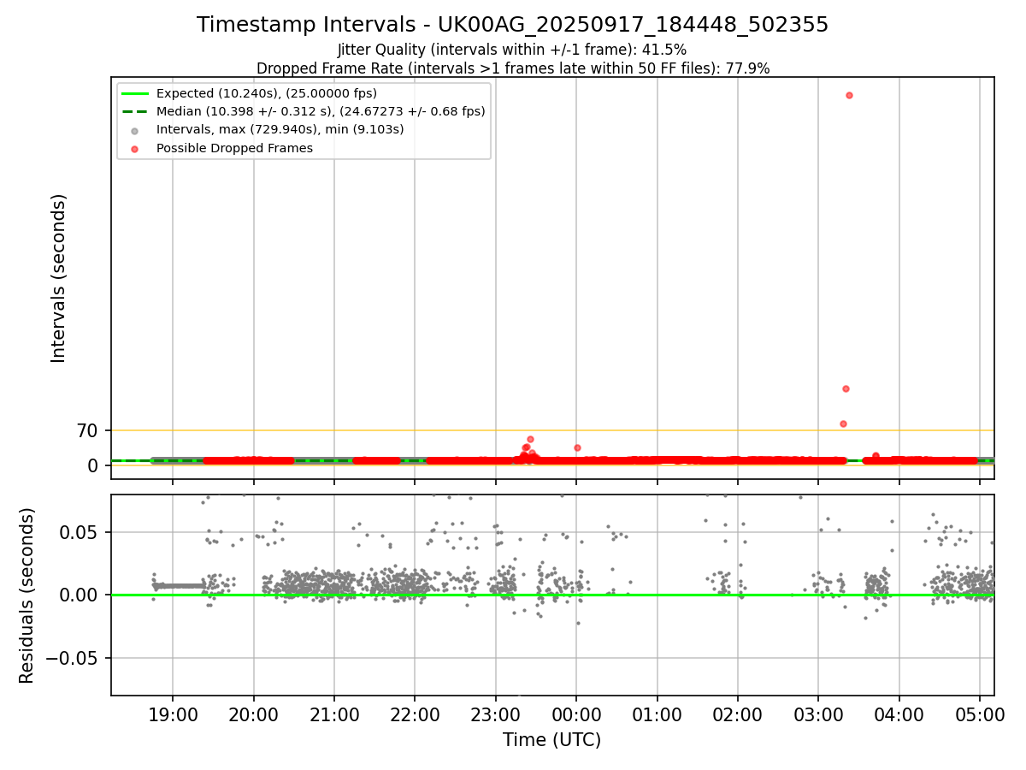Click the '04:00' time tick label
This screenshot has height=770, width=1026.
point(899,714)
